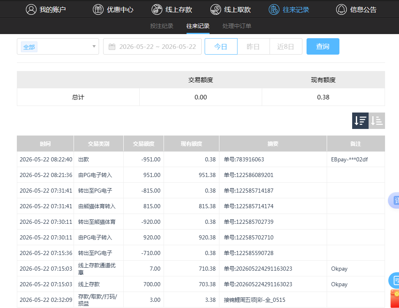Click the 摘要 column header

(273, 144)
